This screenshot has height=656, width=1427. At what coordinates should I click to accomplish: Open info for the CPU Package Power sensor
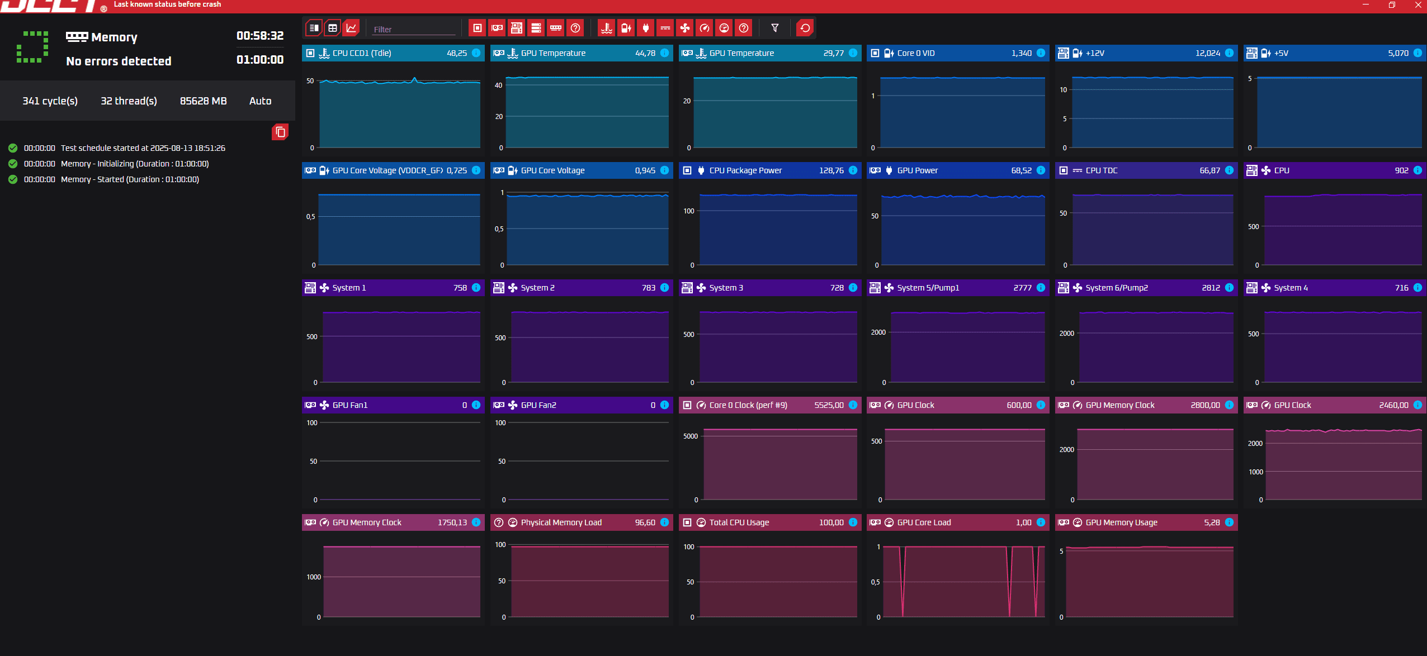(852, 170)
